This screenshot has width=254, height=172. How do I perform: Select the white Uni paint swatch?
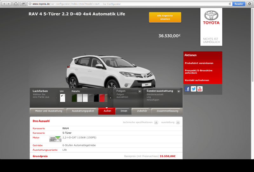[x=63, y=98]
